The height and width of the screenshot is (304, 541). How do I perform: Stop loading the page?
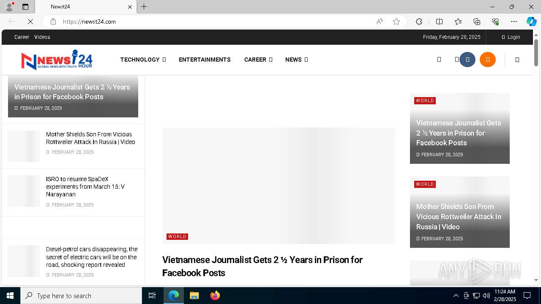pyautogui.click(x=30, y=22)
